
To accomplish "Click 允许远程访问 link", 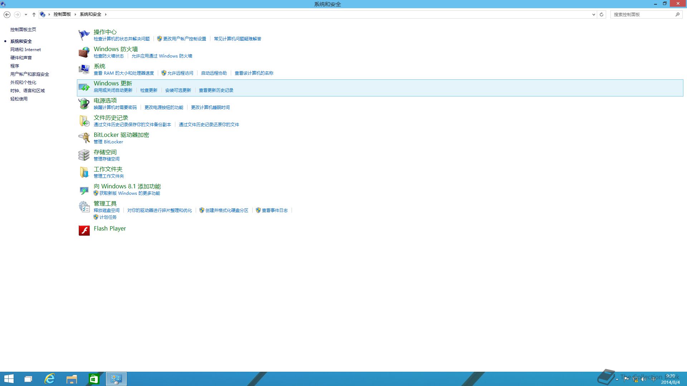I will pyautogui.click(x=180, y=73).
